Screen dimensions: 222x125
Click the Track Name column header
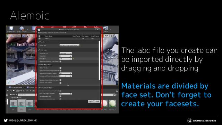(49, 36)
